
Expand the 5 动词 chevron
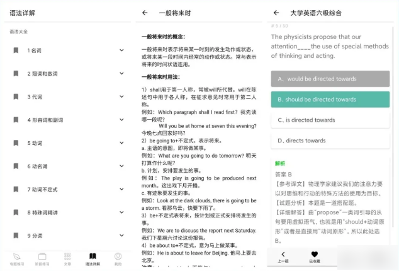pos(121,143)
